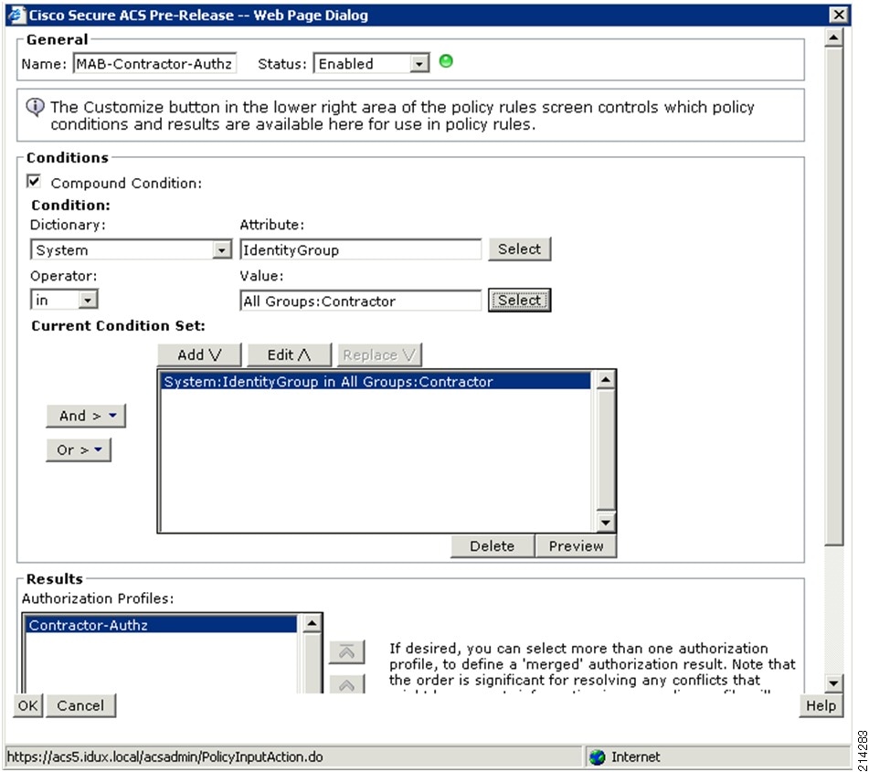Image resolution: width=869 pixels, height=772 pixels.
Task: Click the green Enabled status indicator icon
Action: point(446,61)
